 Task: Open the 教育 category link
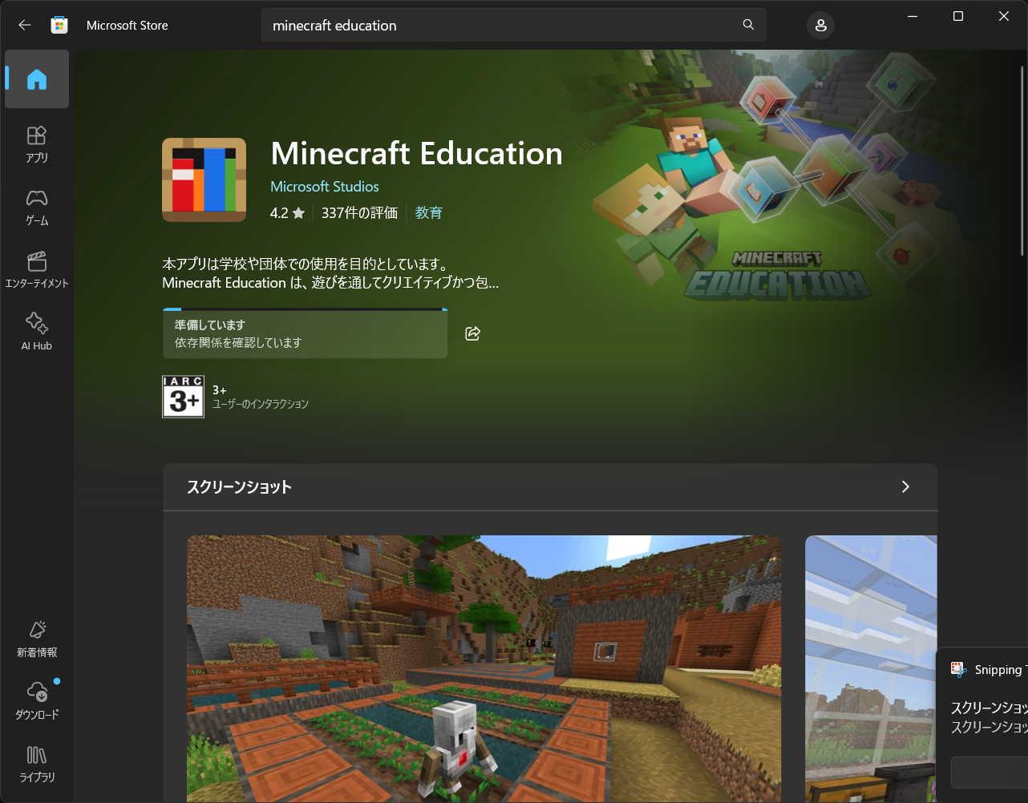[429, 212]
